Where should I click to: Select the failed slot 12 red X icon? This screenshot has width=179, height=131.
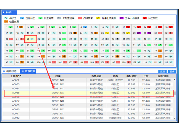pos(128,27)
